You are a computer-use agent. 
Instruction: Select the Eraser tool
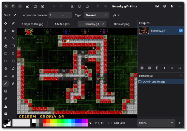[x=6, y=99]
